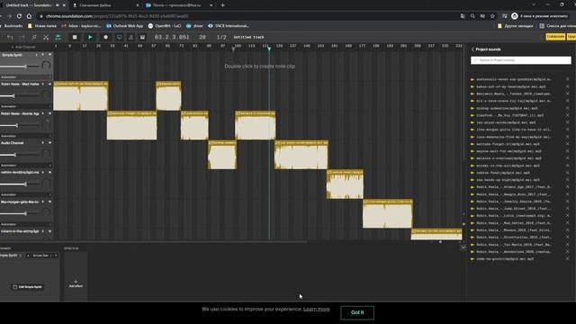
Task: Click the redo arrow in toolbar
Action: [x=22, y=37]
